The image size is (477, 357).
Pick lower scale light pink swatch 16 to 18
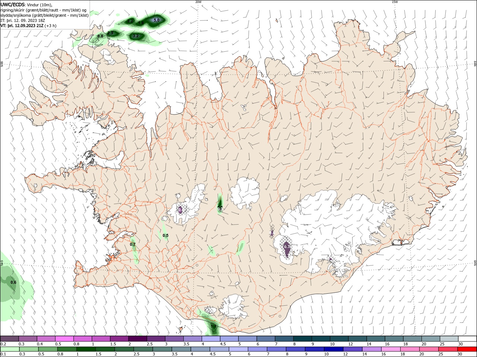tap(391, 349)
